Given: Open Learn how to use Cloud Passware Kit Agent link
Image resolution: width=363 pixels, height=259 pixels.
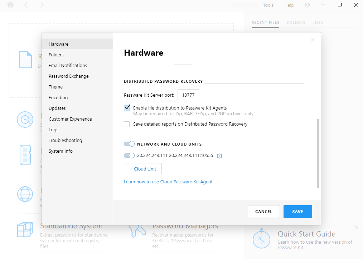Looking at the screenshot, I should pyautogui.click(x=168, y=182).
